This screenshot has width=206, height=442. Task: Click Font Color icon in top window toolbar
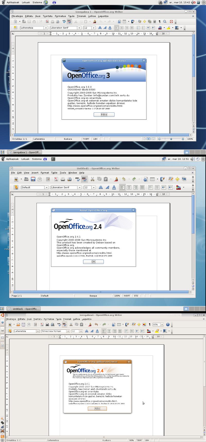coord(160,28)
